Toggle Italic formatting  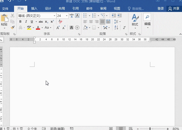[26, 22]
